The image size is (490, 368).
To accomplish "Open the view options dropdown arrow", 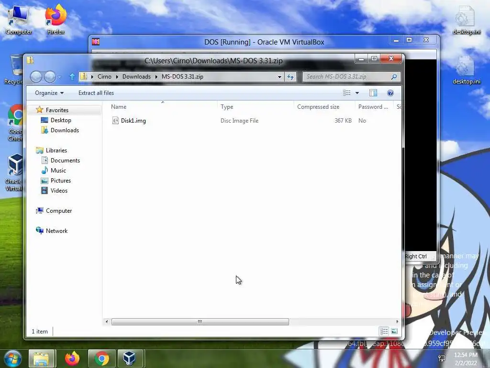I will click(x=357, y=93).
